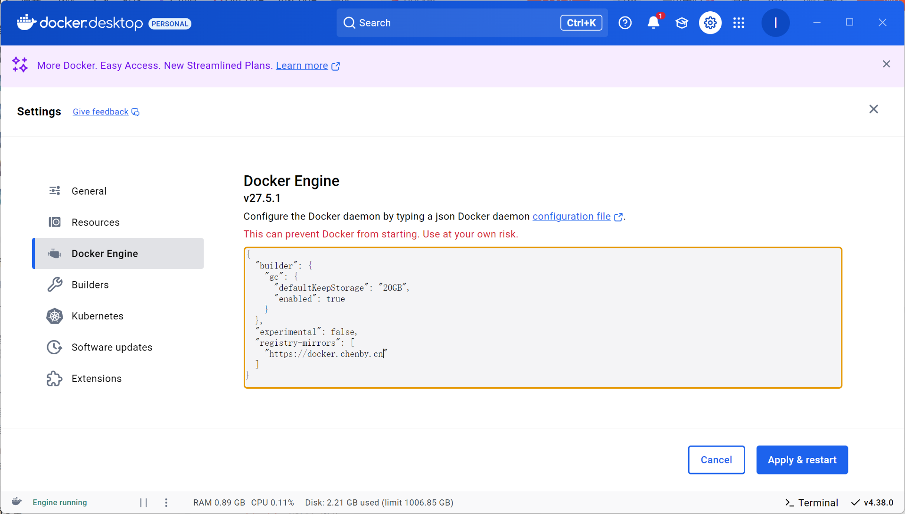Click the whale icon in status bar
This screenshot has height=514, width=905.
(x=17, y=502)
